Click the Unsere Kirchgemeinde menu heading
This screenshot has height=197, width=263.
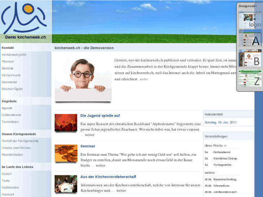tap(19, 134)
